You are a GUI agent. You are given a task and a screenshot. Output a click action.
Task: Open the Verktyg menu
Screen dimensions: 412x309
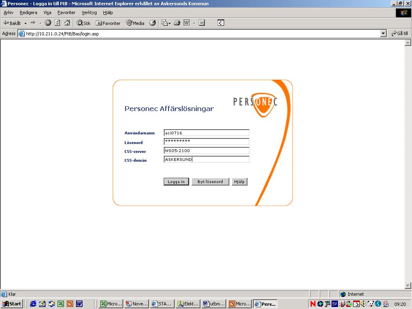pyautogui.click(x=89, y=12)
